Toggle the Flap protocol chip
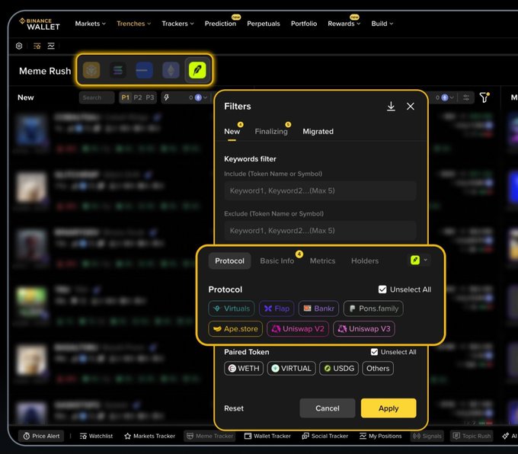518x454 pixels. pos(277,309)
